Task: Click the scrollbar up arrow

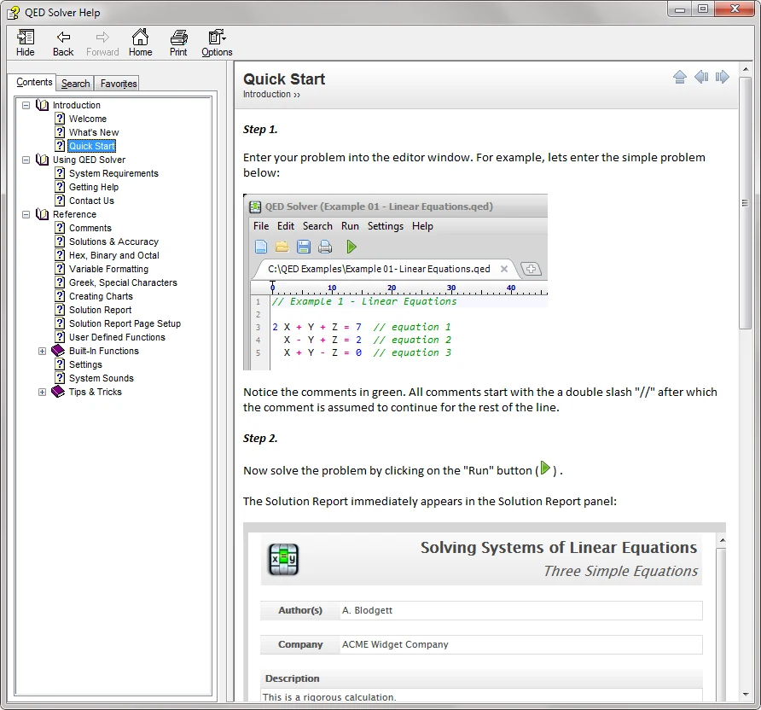Action: pyautogui.click(x=746, y=69)
